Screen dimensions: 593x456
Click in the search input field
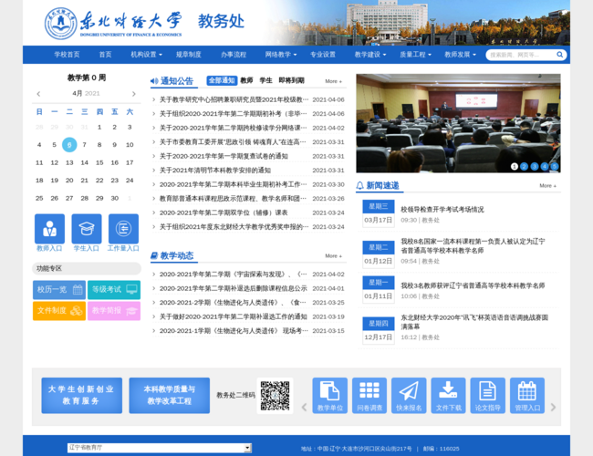[x=521, y=55]
